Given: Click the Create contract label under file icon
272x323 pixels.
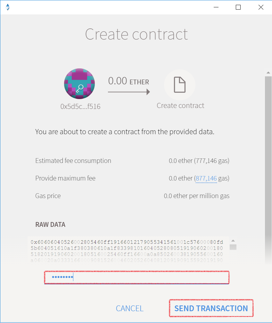Looking at the screenshot, I should click(180, 105).
